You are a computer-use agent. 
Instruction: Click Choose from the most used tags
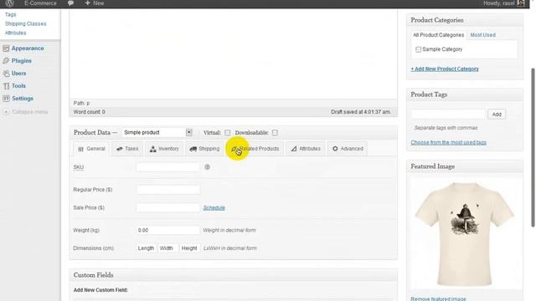(x=449, y=142)
